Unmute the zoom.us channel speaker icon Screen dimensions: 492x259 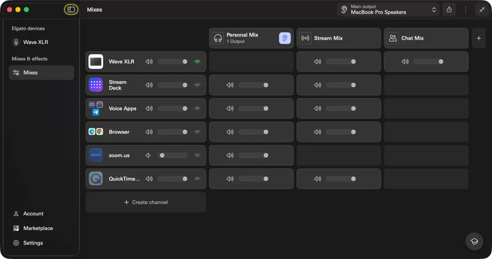pyautogui.click(x=148, y=156)
